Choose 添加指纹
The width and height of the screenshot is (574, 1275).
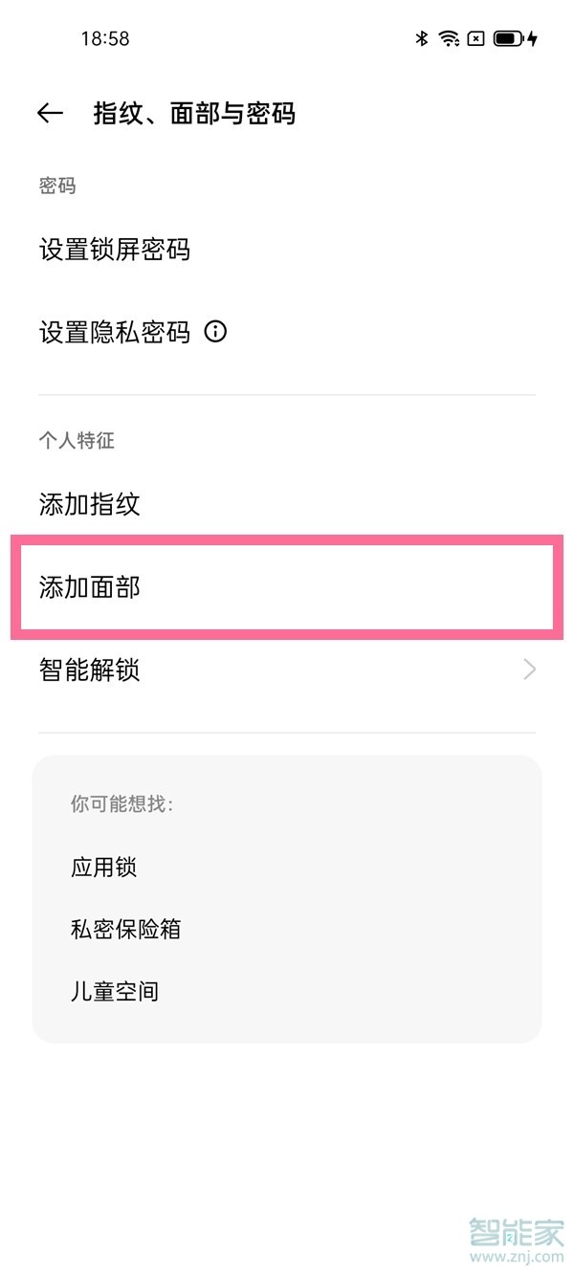(x=90, y=504)
